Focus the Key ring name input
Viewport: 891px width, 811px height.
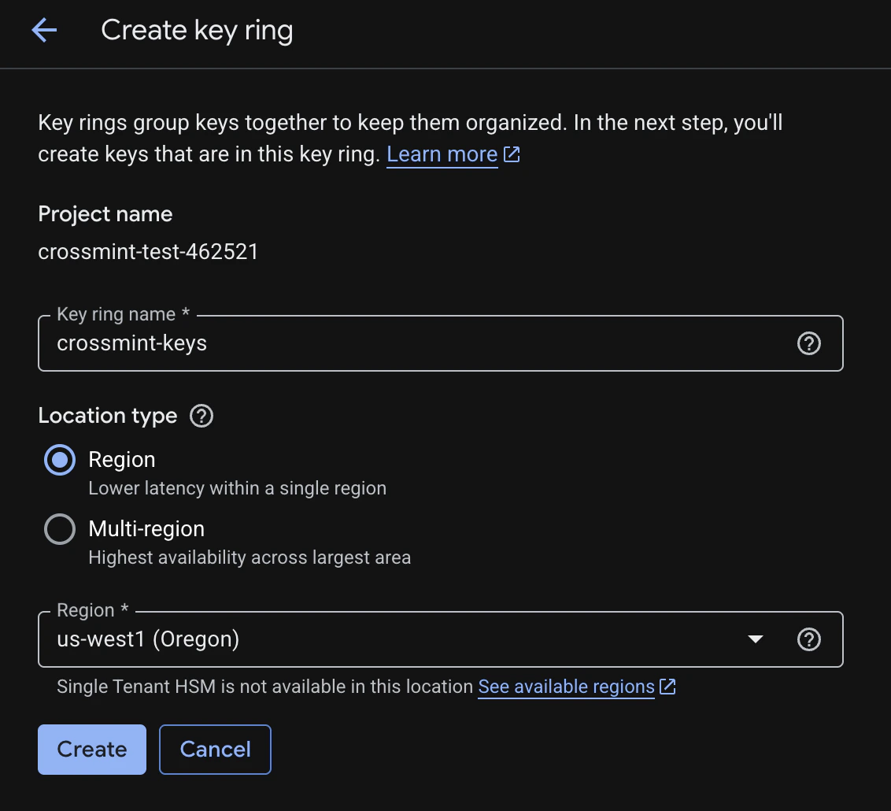pos(394,343)
